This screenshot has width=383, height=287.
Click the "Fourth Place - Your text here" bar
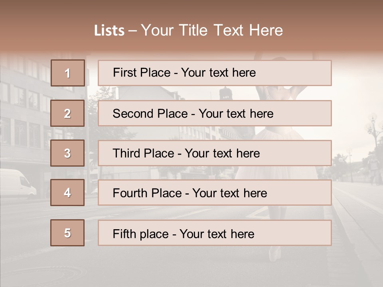pos(215,193)
